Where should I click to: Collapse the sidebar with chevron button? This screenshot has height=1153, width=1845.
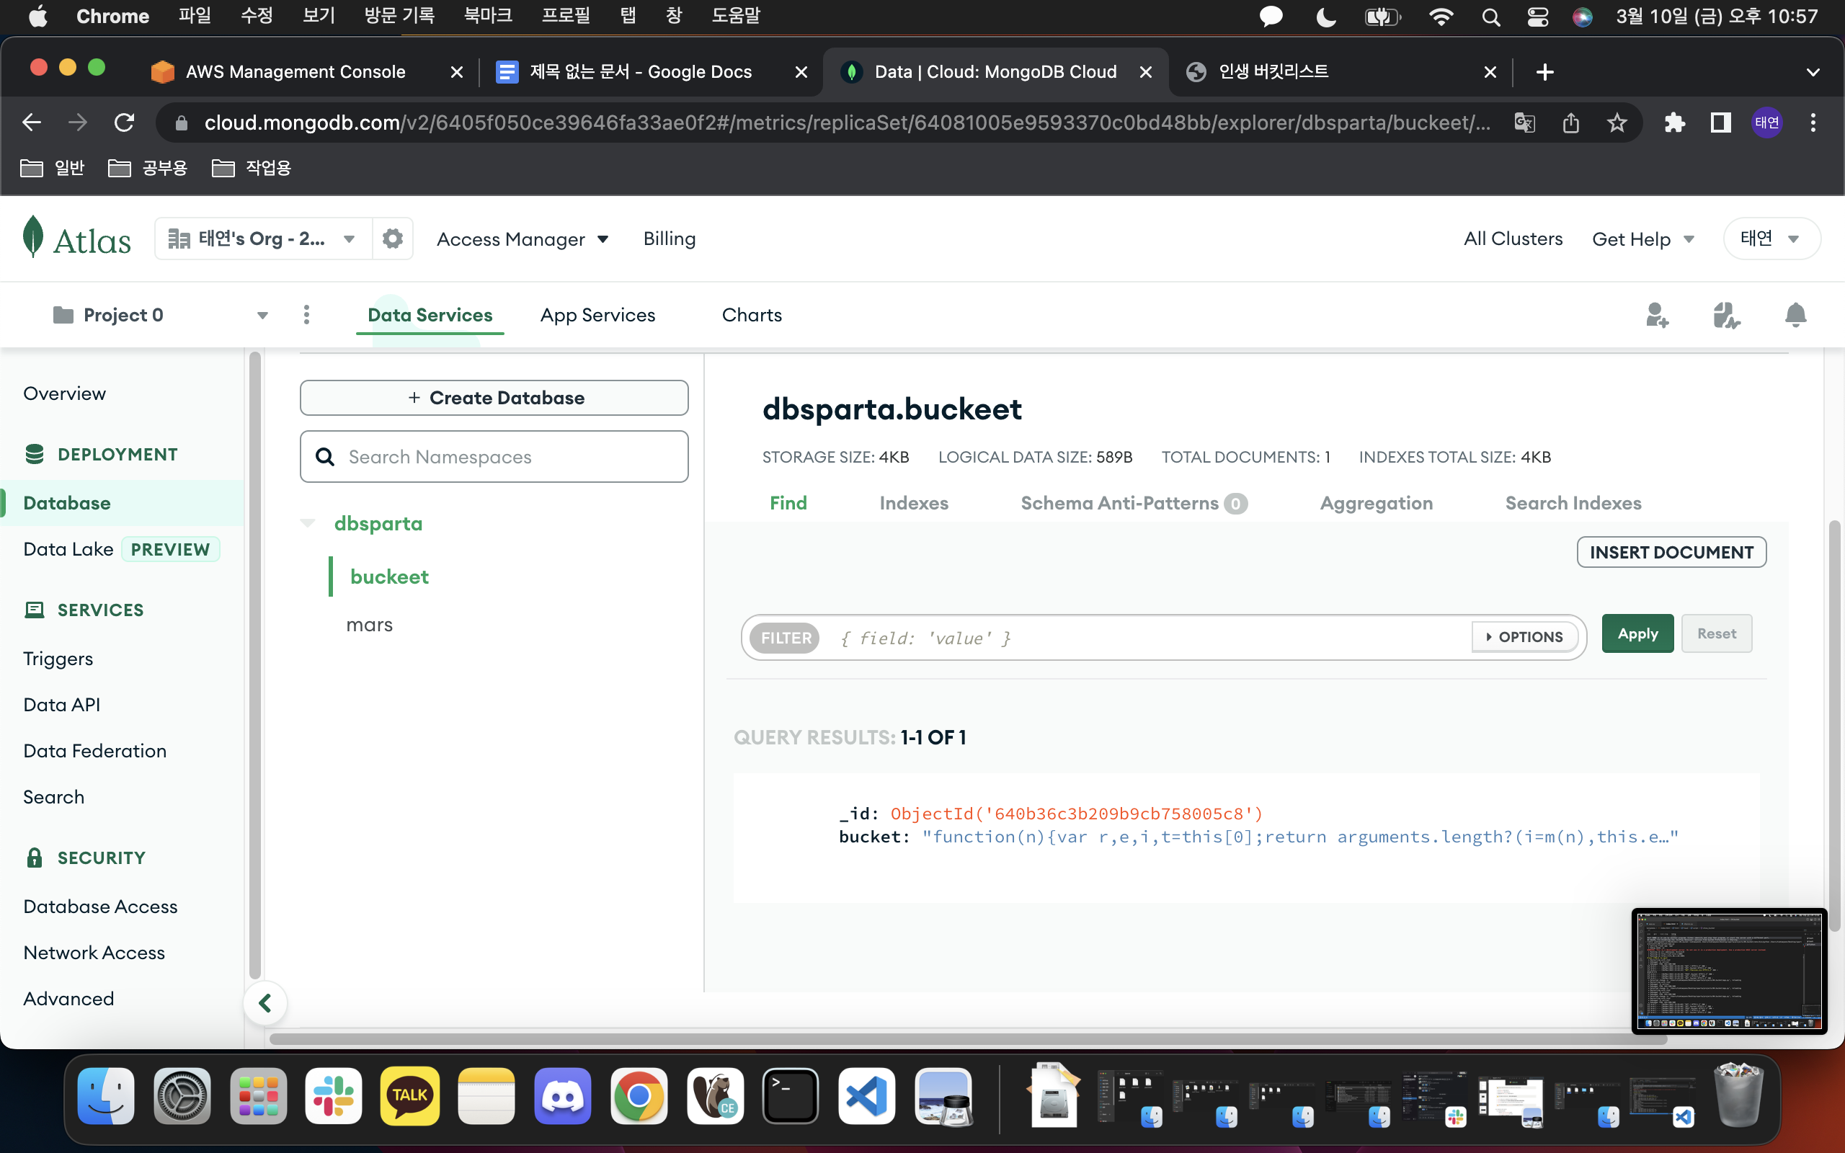265,1003
